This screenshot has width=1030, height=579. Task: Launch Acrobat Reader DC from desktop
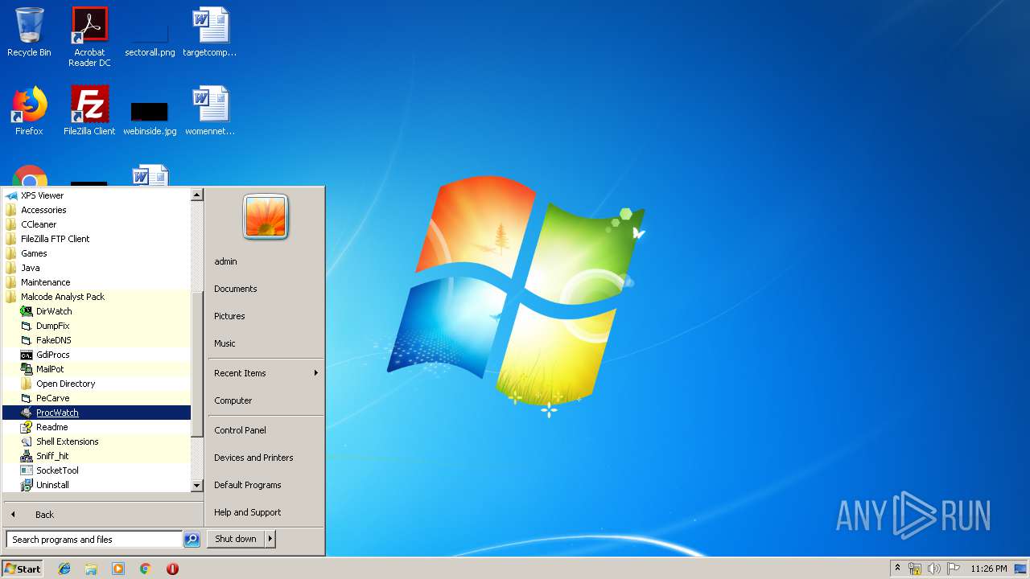(89, 37)
